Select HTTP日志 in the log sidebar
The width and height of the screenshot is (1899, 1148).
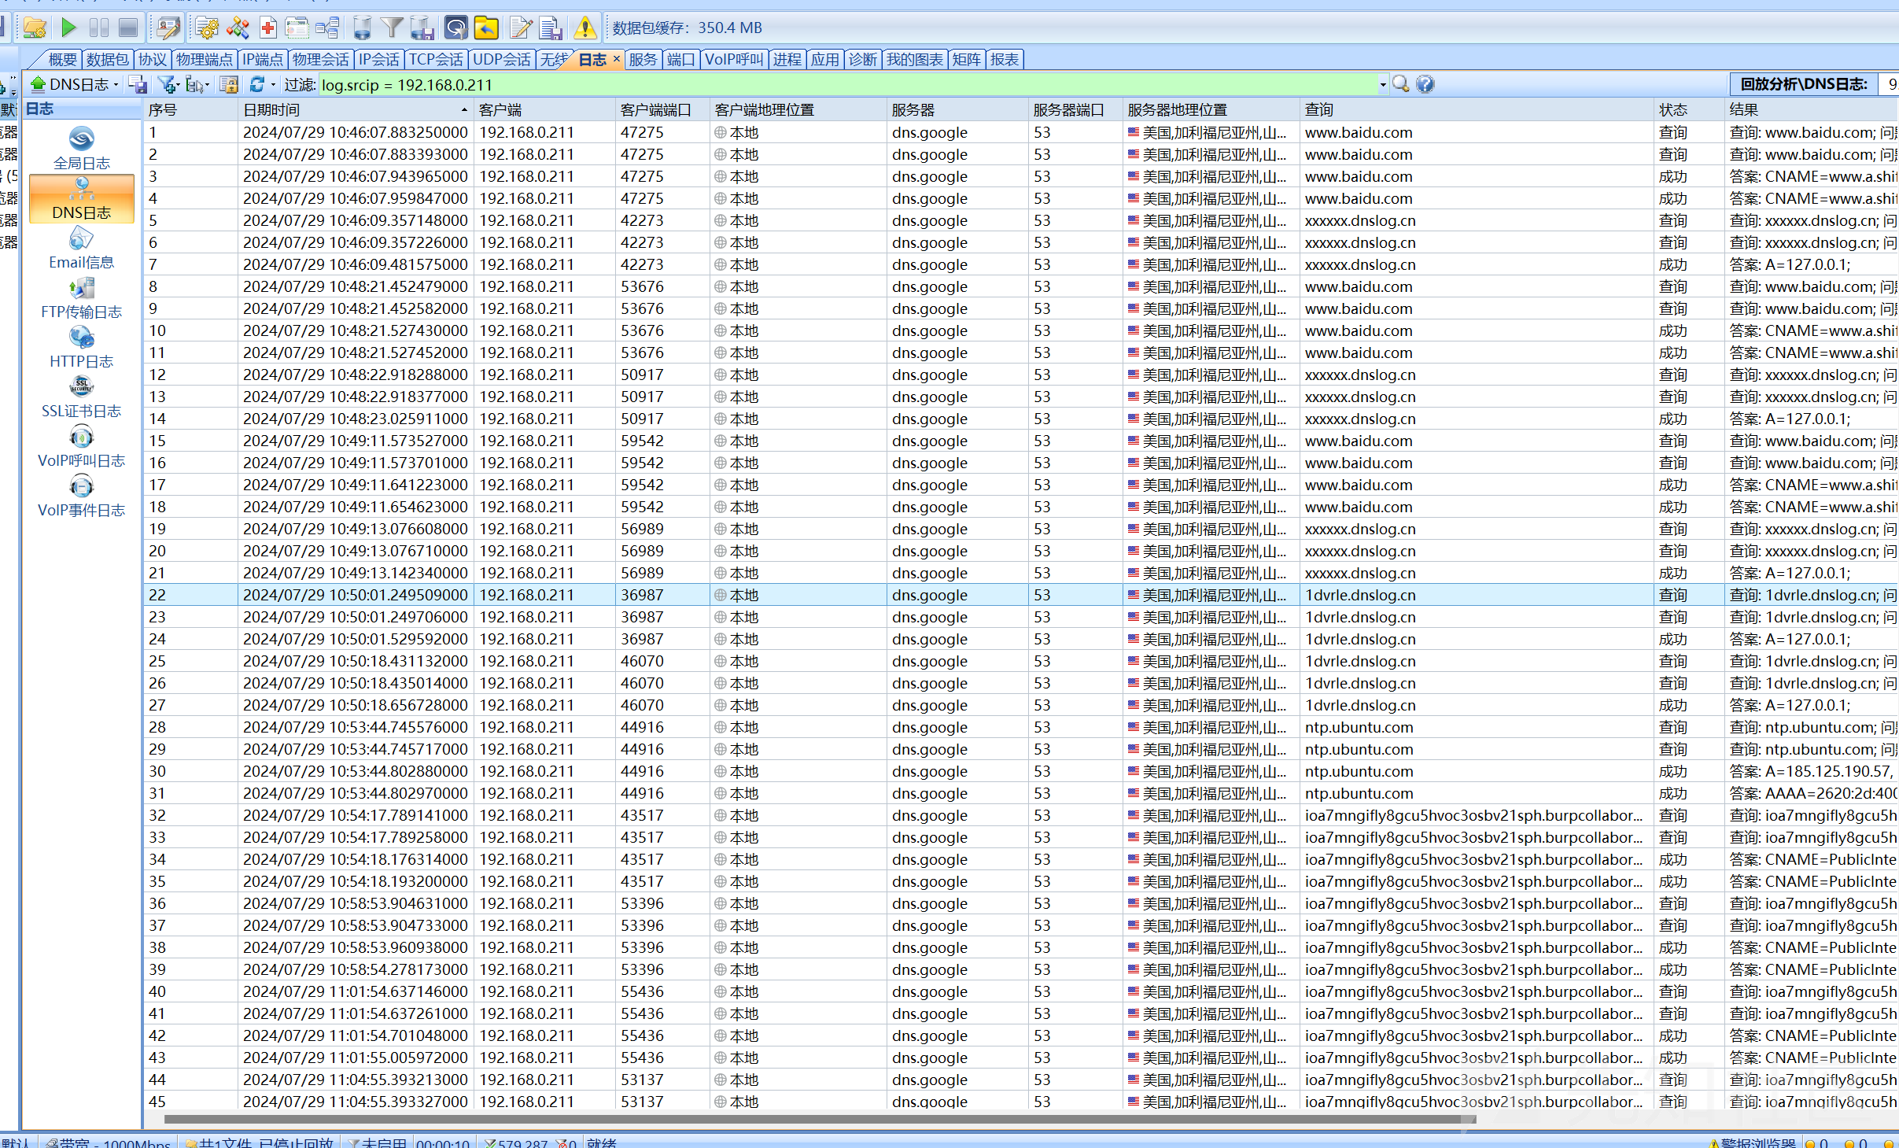[x=82, y=348]
